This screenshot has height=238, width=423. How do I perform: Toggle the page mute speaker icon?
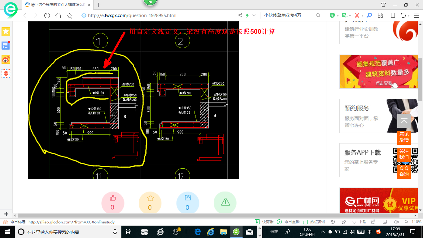396,222
